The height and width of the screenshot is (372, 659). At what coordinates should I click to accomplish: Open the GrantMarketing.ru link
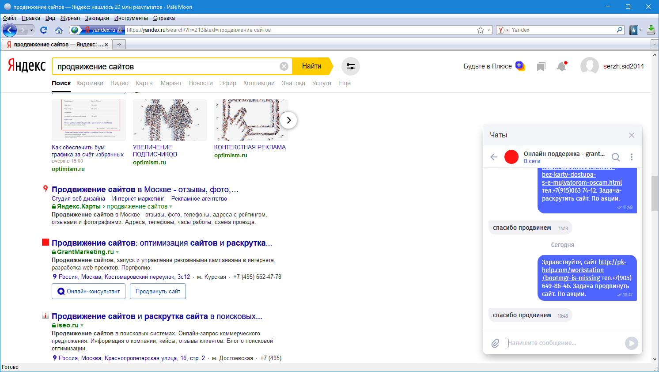(85, 252)
